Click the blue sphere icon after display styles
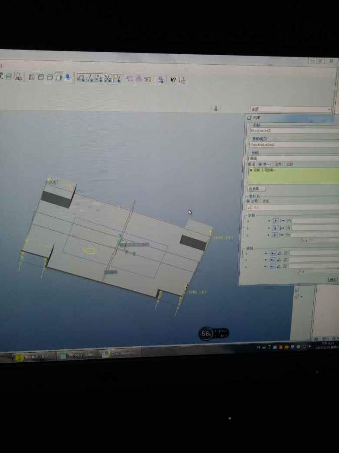The width and height of the screenshot is (339, 453). pos(68,77)
